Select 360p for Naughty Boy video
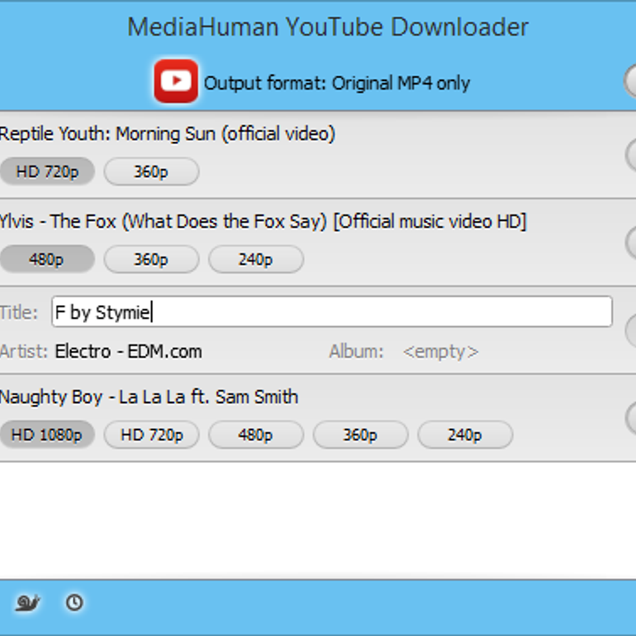This screenshot has height=636, width=636. [x=361, y=434]
